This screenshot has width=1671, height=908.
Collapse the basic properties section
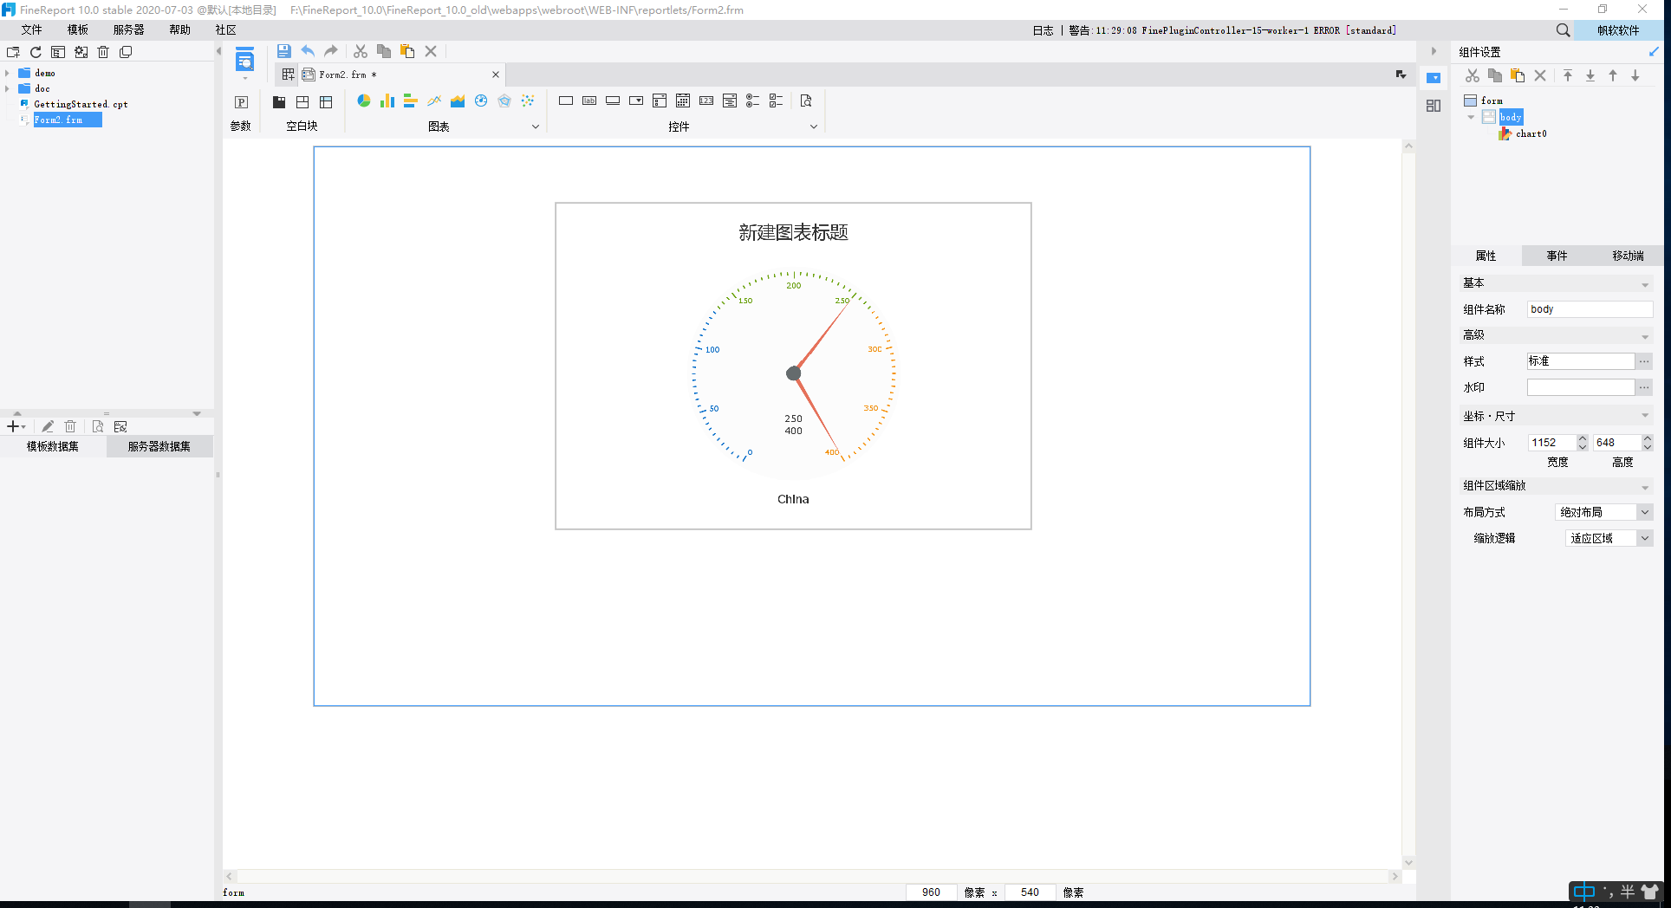tap(1645, 284)
